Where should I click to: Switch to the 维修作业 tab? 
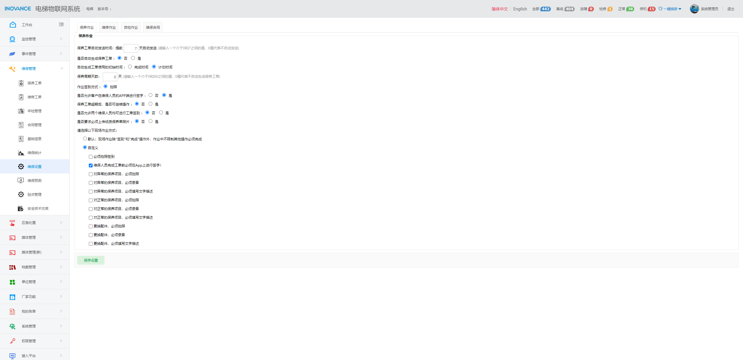(109, 27)
